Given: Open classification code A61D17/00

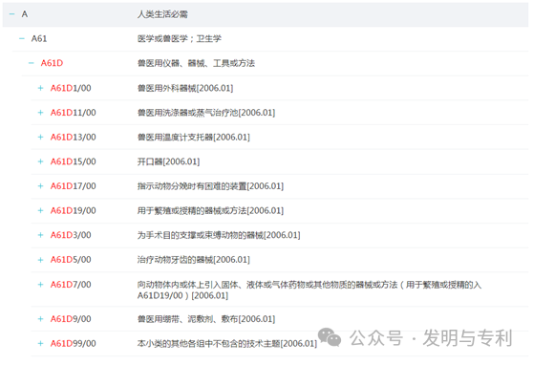Looking at the screenshot, I should coord(74,186).
